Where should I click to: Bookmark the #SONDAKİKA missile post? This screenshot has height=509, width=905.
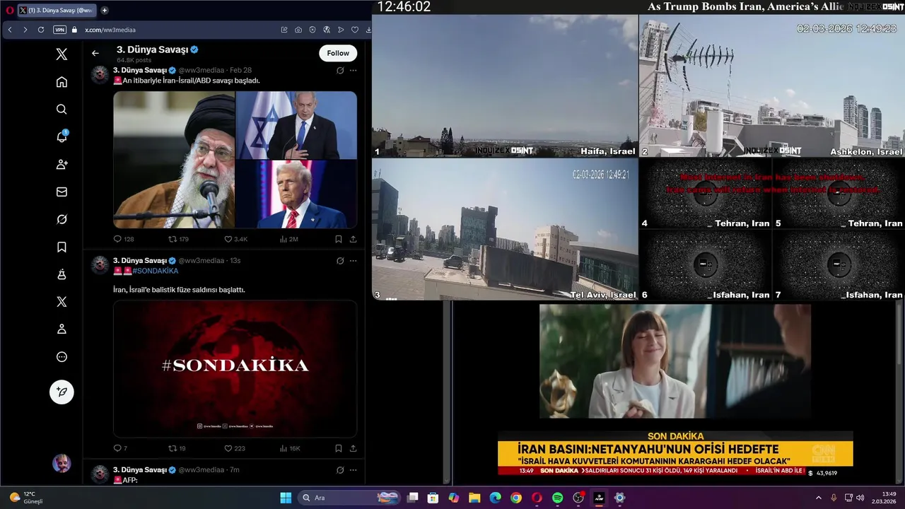(339, 448)
